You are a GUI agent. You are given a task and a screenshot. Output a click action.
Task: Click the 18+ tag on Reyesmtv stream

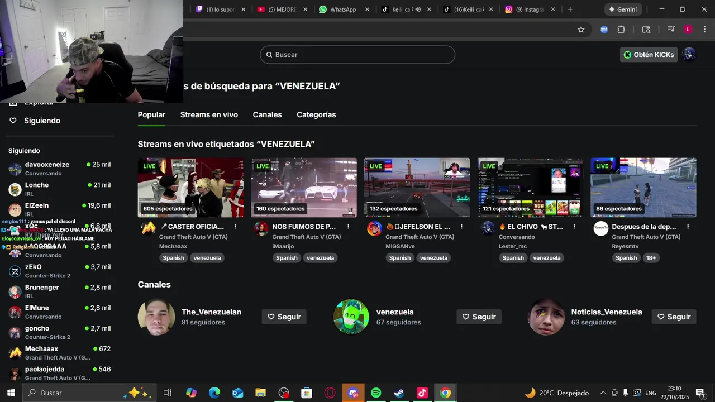[651, 258]
